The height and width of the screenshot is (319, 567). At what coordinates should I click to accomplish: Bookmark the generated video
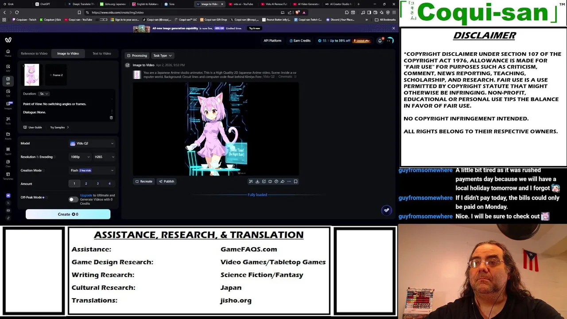pos(295,181)
